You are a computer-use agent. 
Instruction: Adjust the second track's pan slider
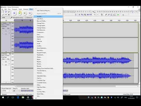click(x=6, y=65)
